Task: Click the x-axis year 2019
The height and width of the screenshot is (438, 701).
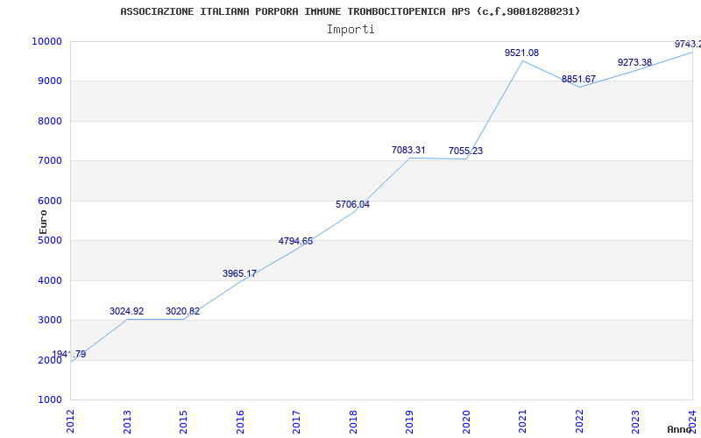Action: click(409, 421)
